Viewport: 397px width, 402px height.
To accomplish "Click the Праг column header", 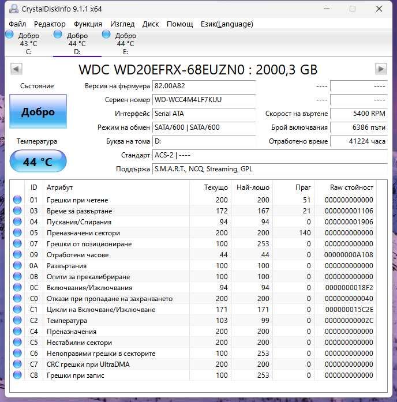I will [x=294, y=187].
